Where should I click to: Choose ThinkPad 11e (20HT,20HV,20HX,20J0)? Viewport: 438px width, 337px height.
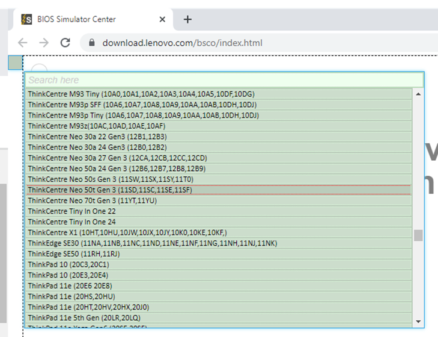tap(219, 307)
